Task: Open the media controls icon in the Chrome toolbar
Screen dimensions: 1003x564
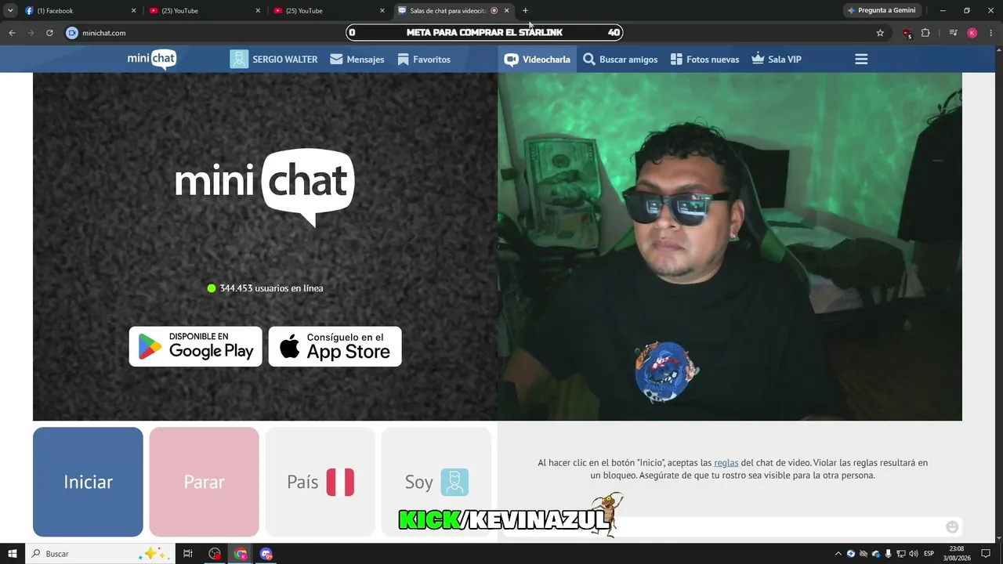Action: click(953, 33)
